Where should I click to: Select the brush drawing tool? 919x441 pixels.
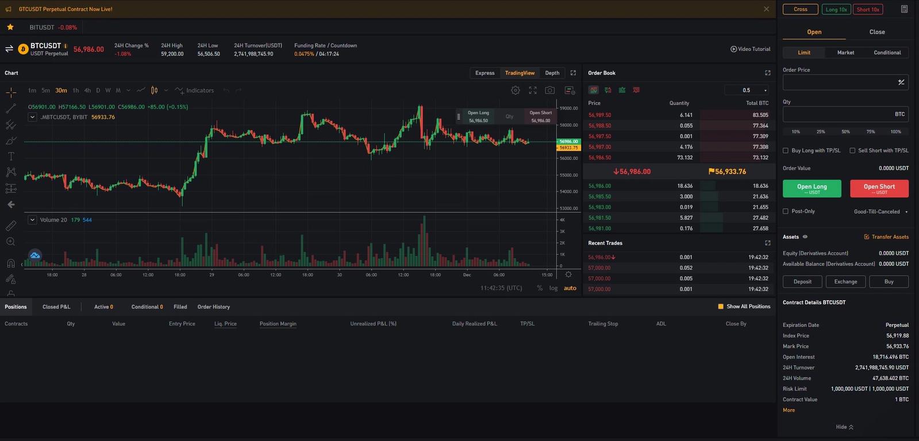tap(11, 141)
